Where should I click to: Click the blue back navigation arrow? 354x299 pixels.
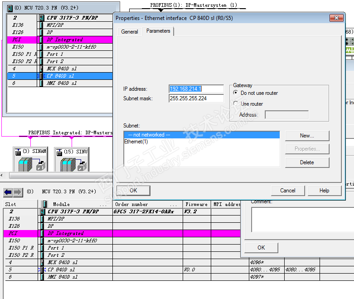pos(8,192)
